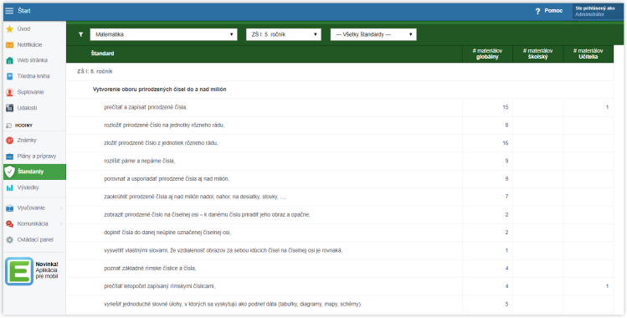This screenshot has height=318, width=627.
Task: Click Vytvorenie oboru prirodzených čísel heading
Action: point(160,90)
